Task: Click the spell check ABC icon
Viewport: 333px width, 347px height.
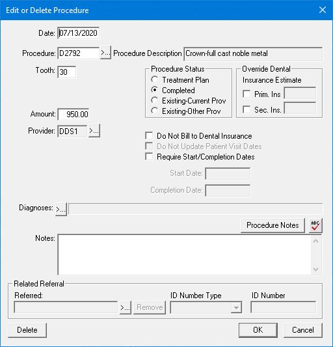Action: coord(315,225)
